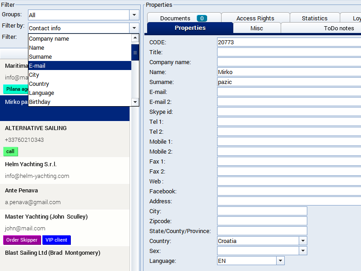Choose Birthday from the filter options list
361x271 pixels.
pyautogui.click(x=79, y=102)
